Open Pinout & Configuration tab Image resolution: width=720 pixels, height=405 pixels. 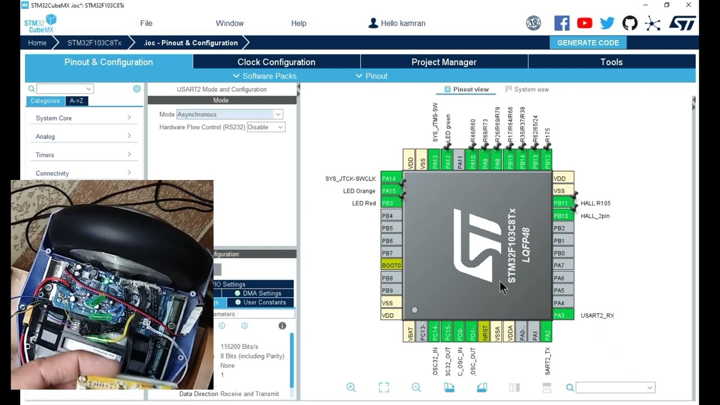pyautogui.click(x=109, y=62)
